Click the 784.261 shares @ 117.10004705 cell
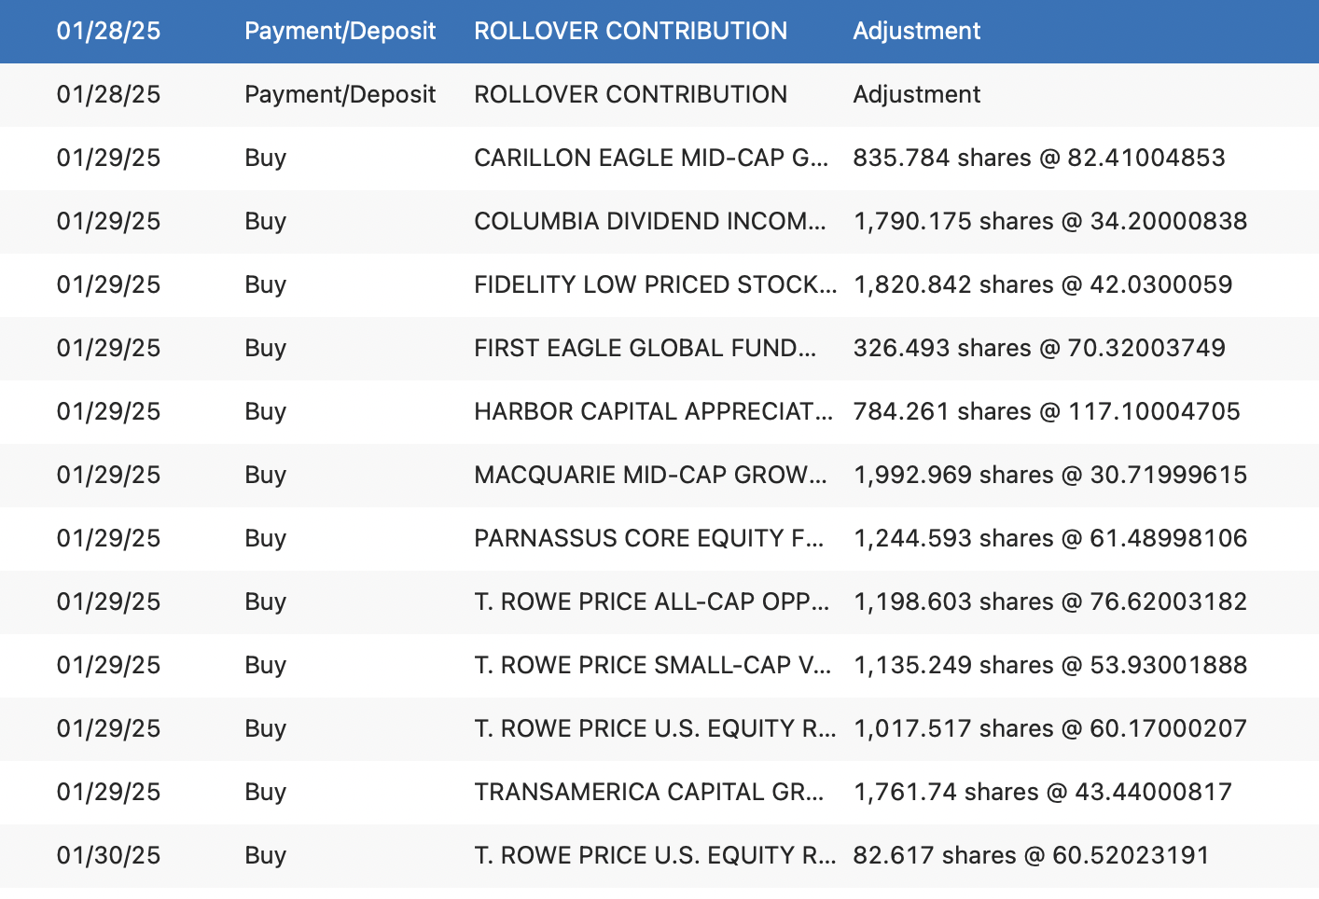Image resolution: width=1319 pixels, height=899 pixels. (x=1047, y=411)
